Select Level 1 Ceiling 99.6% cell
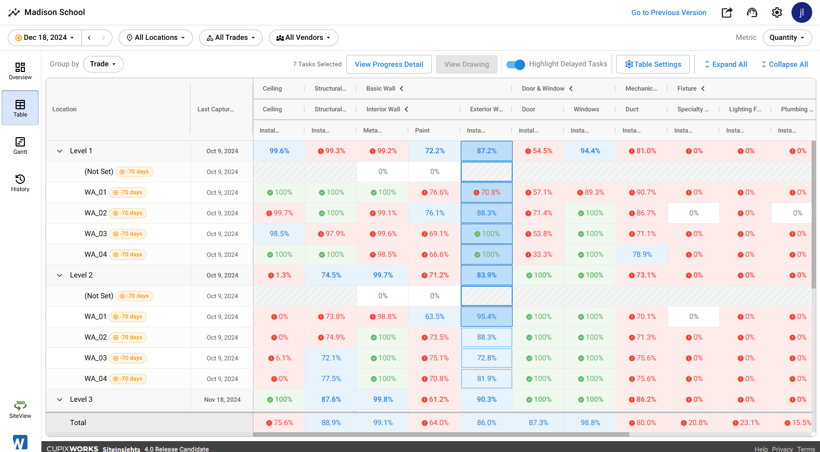The width and height of the screenshot is (820, 452). tap(279, 151)
